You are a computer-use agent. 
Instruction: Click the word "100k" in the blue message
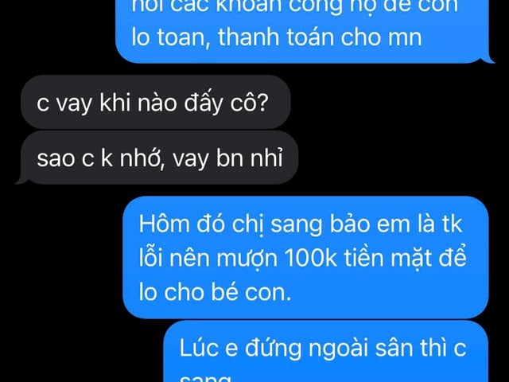click(x=311, y=258)
